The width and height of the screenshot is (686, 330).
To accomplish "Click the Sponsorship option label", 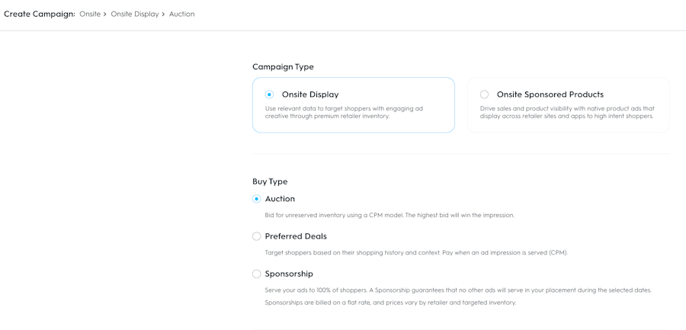I will point(289,274).
